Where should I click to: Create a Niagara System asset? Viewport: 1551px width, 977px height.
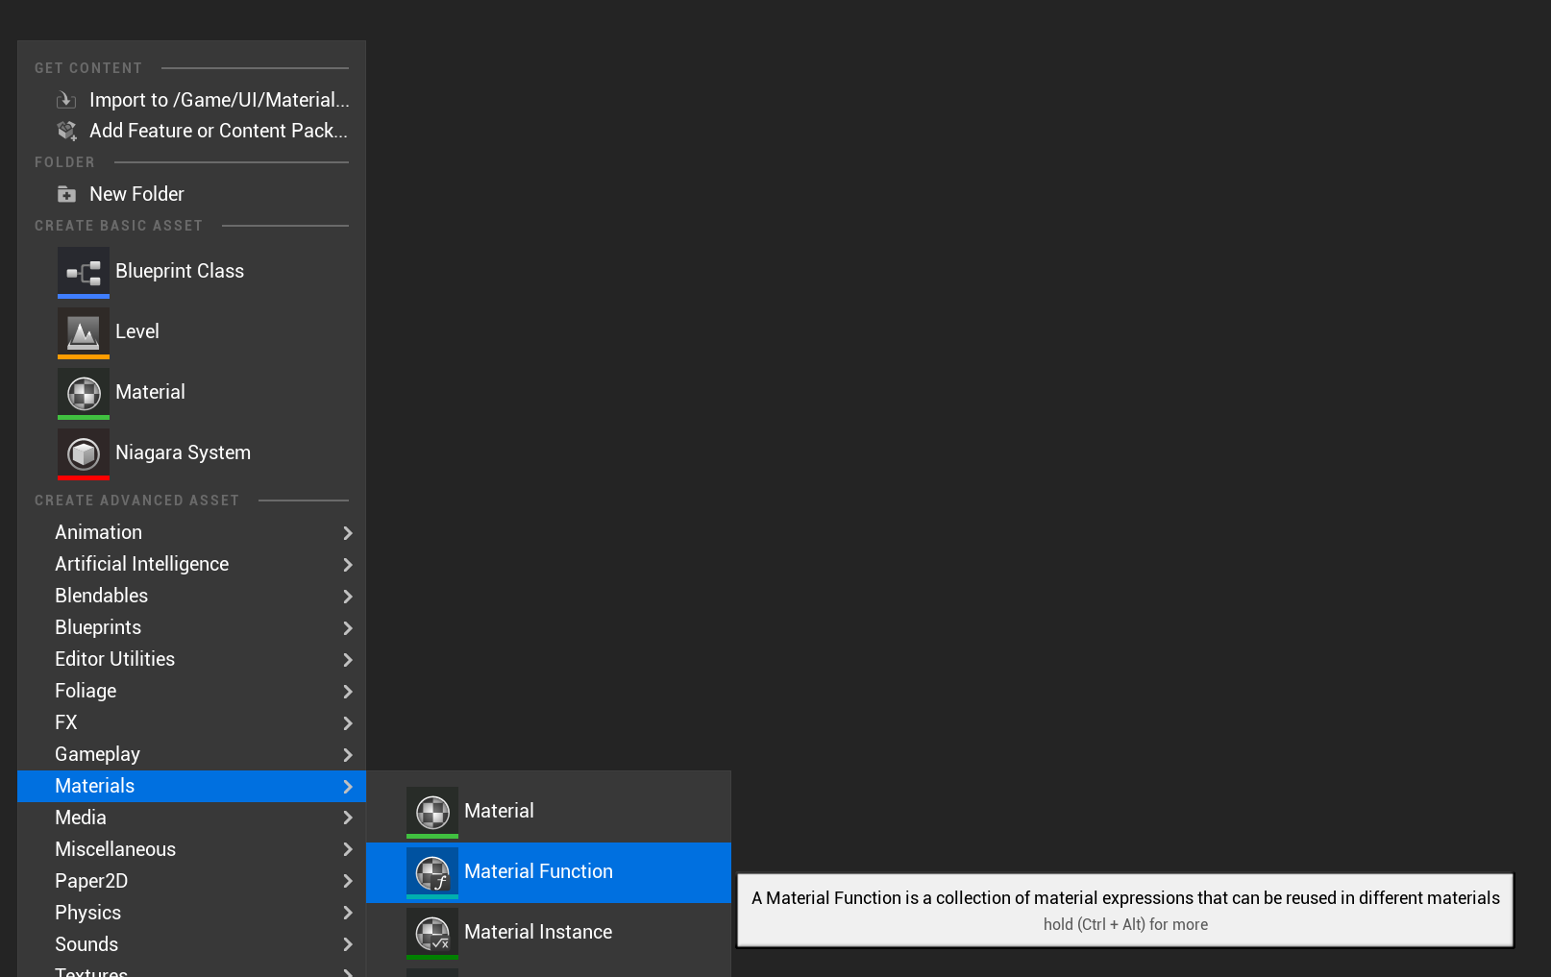coord(191,453)
